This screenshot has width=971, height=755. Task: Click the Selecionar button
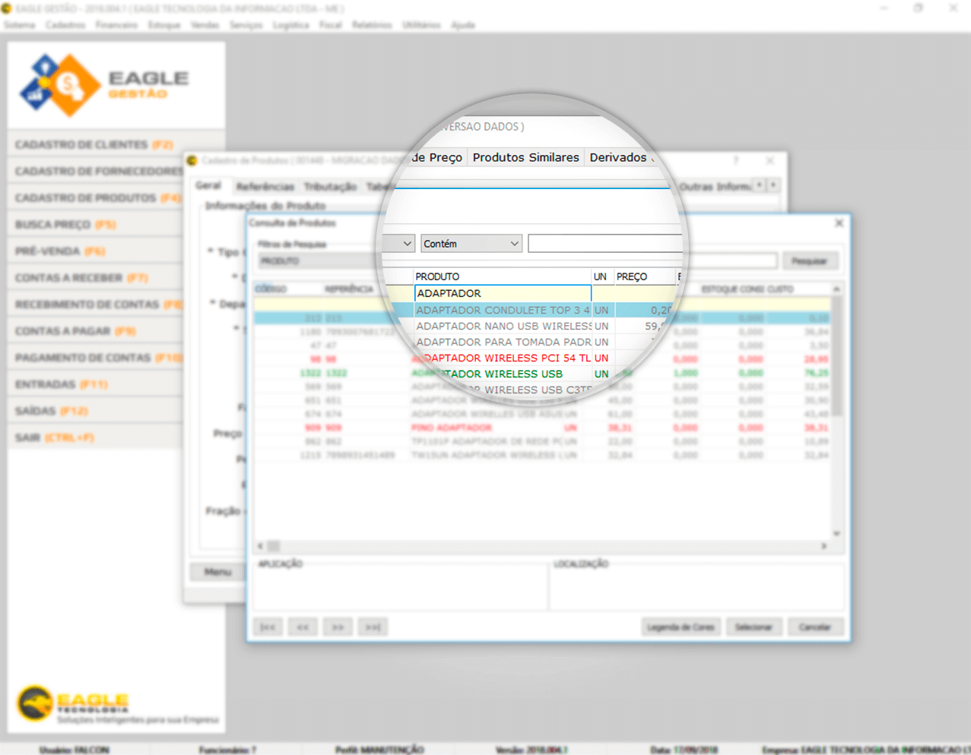pos(754,627)
